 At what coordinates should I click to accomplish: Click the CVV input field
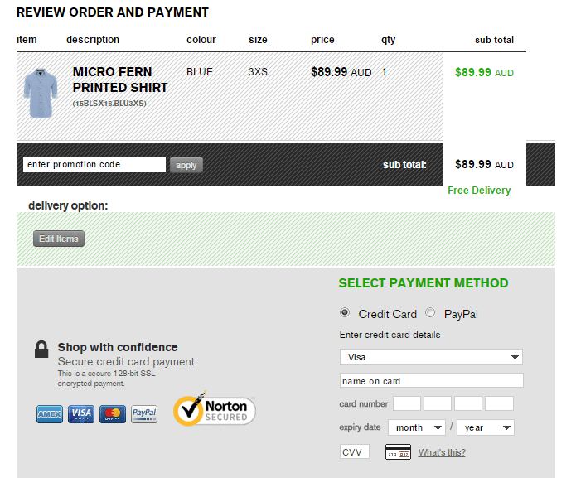click(355, 452)
